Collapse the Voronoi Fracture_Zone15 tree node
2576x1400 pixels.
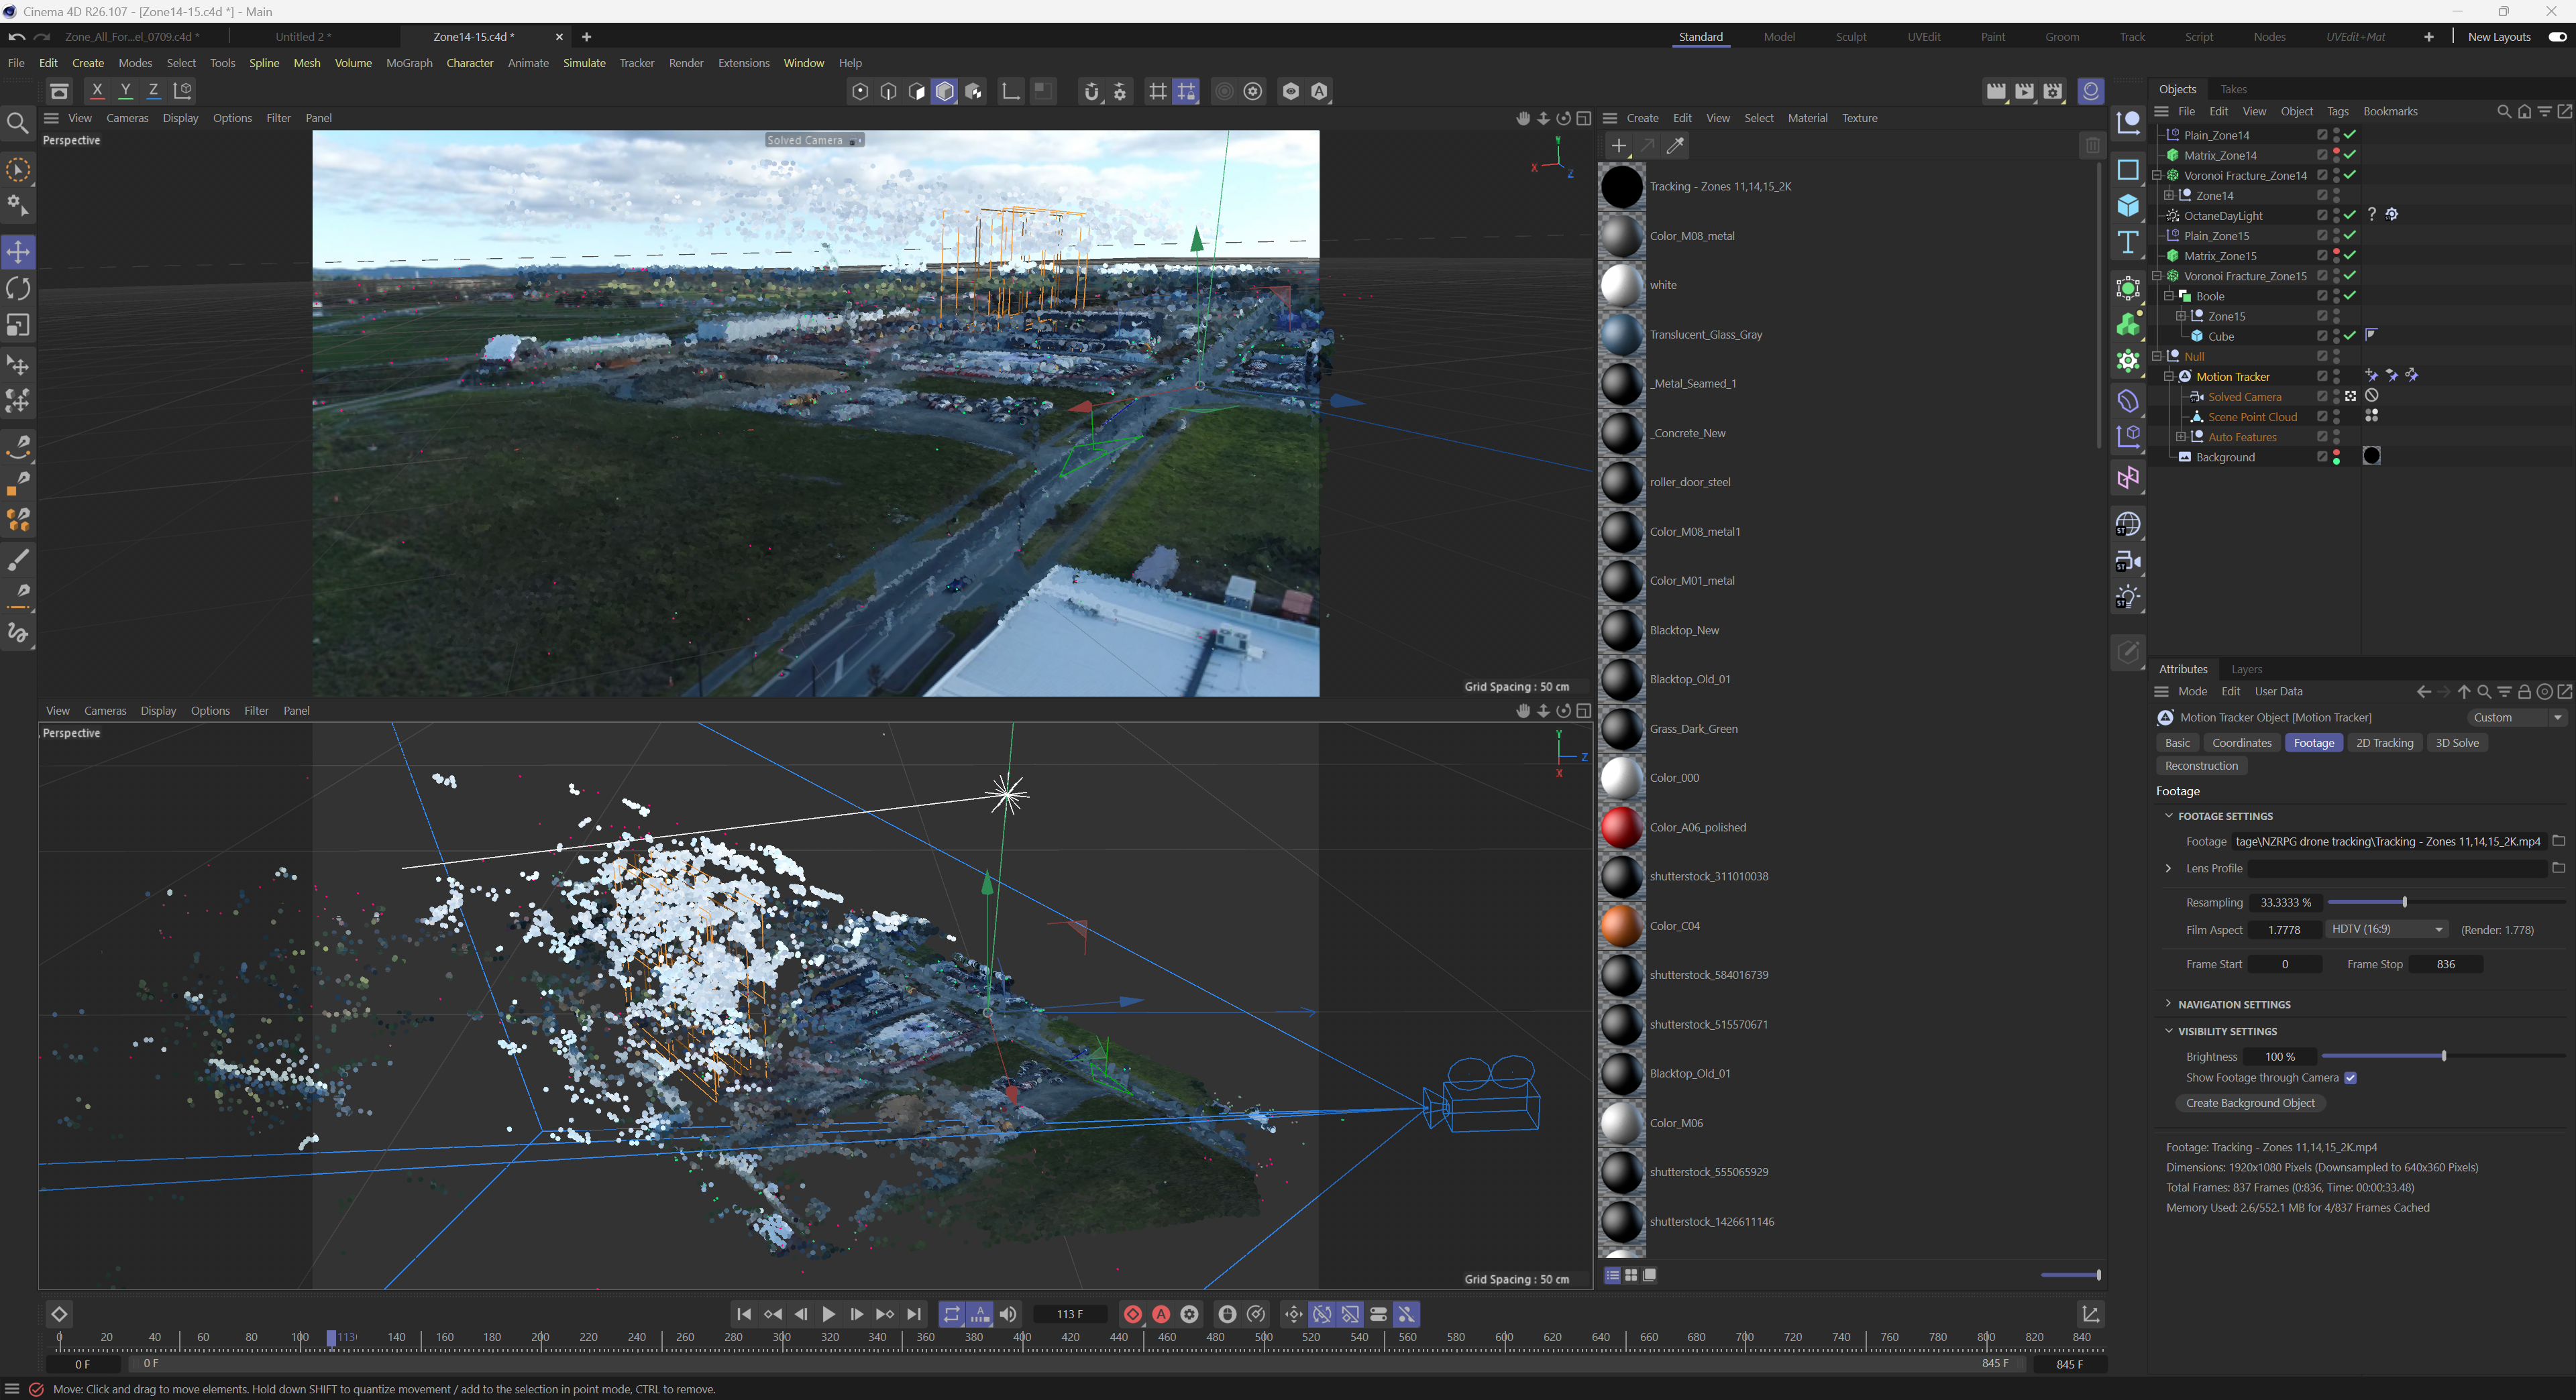tap(2157, 276)
